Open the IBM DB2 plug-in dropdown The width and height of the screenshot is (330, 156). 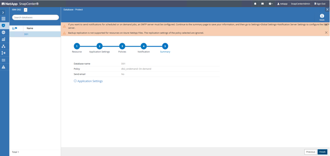pos(26,10)
